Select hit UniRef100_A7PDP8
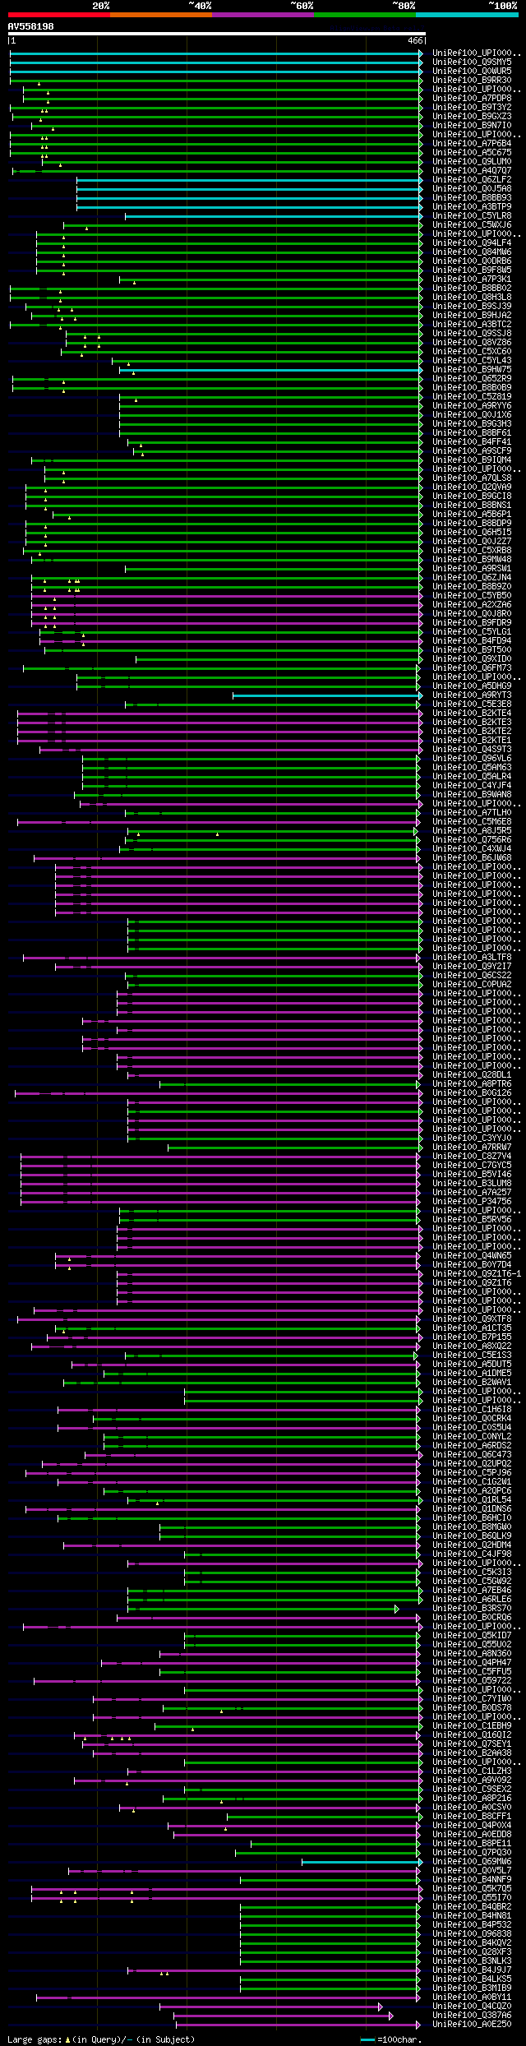This screenshot has width=526, height=2046. click(x=472, y=98)
